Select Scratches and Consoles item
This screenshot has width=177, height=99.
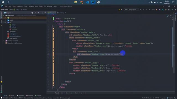pyautogui.click(x=14, y=43)
